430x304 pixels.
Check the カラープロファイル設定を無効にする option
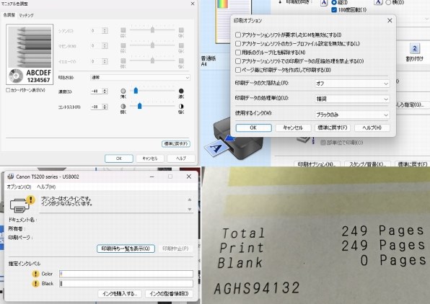pyautogui.click(x=238, y=43)
